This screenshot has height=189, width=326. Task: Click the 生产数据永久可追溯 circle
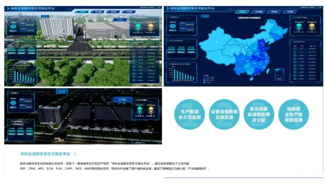[189, 114]
